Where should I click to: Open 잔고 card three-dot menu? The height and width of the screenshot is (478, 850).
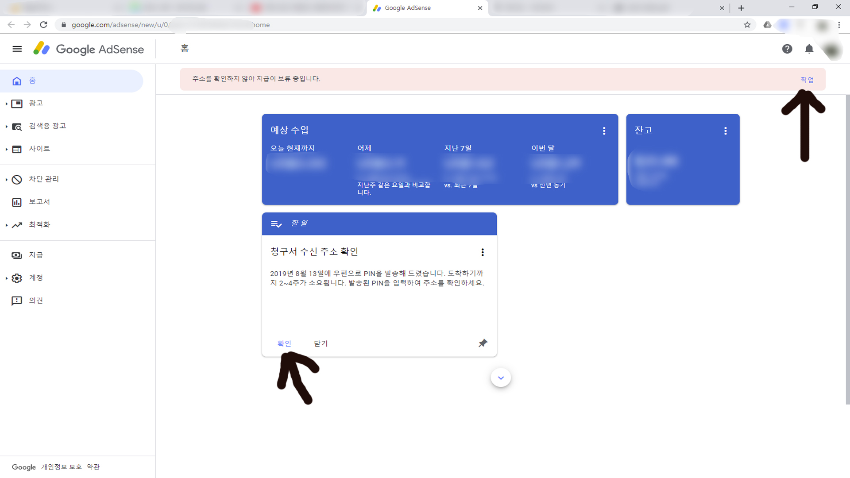[x=725, y=131]
